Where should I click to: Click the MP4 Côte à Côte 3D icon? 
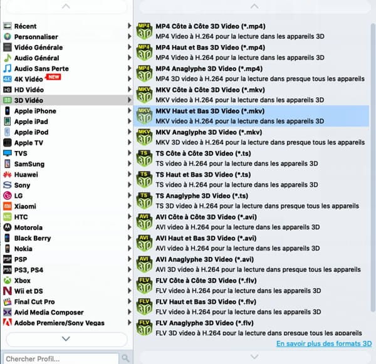144,31
